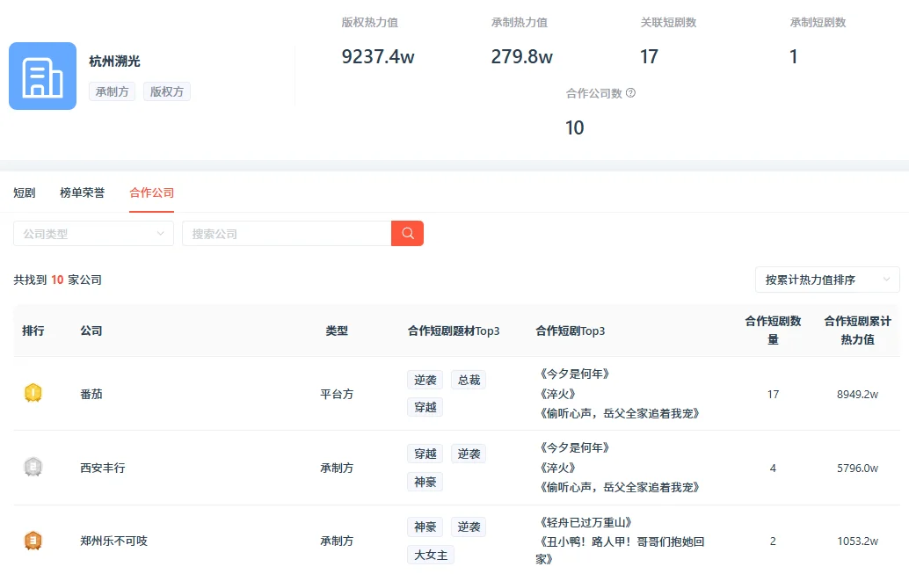This screenshot has height=574, width=909.
Task: Click the bronze medal icon beside 郑州乐不可吱
Action: pyautogui.click(x=33, y=541)
